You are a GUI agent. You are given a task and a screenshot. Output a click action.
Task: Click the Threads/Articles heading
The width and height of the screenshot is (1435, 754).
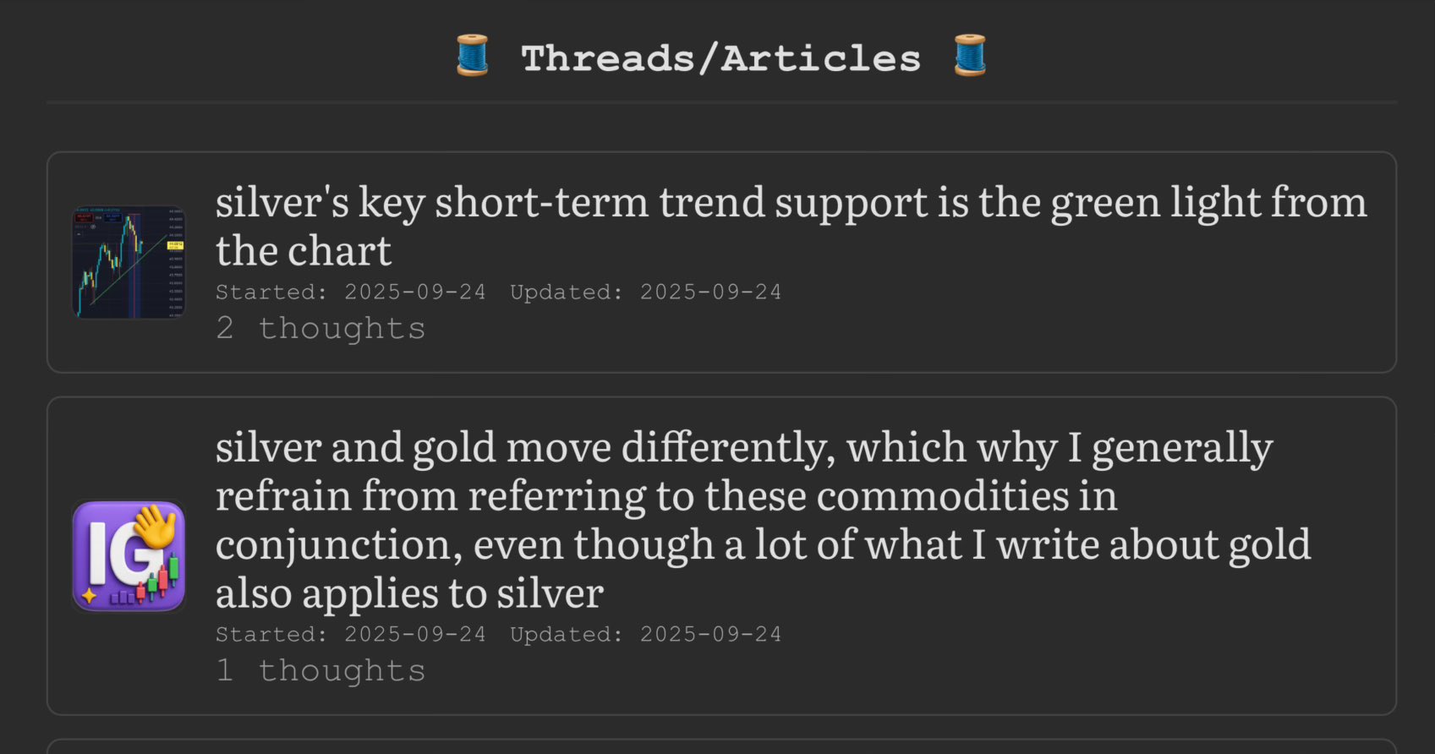pos(720,58)
